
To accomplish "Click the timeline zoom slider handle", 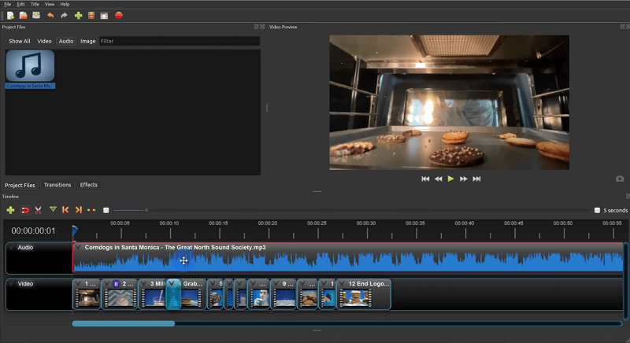I will pos(146,210).
